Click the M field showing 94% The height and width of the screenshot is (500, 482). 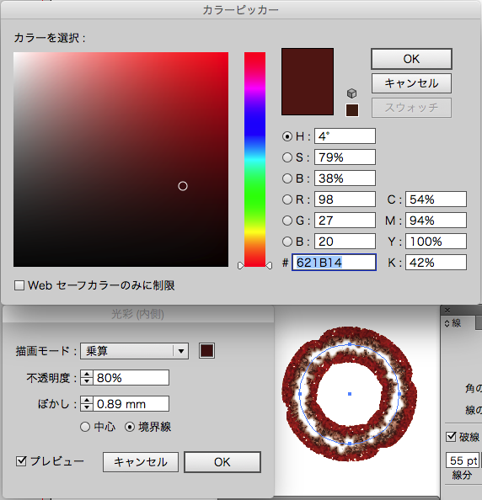[436, 221]
